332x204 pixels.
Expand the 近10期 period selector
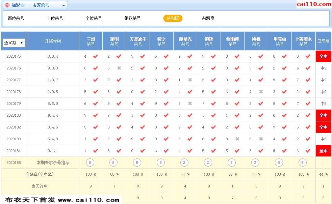(x=14, y=43)
